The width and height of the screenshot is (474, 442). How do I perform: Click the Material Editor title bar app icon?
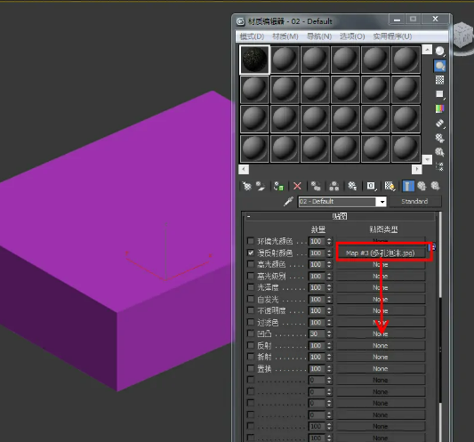coord(241,21)
